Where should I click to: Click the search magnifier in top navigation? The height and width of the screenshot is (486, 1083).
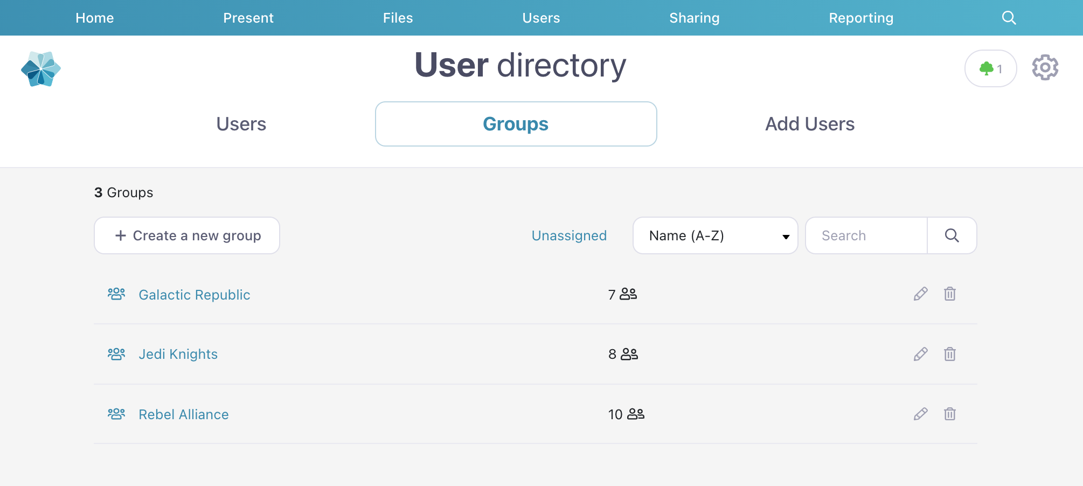point(1009,18)
